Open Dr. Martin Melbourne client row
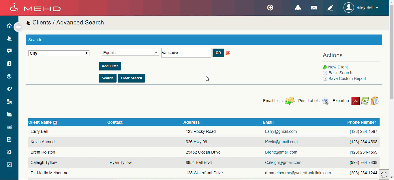Image resolution: width=394 pixels, height=180 pixels. click(x=204, y=173)
